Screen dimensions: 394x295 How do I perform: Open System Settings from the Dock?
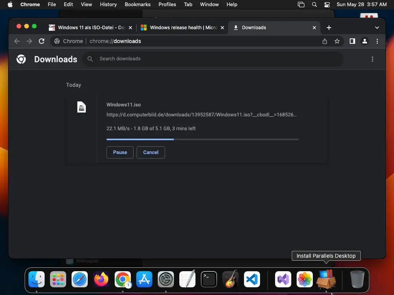pyautogui.click(x=166, y=279)
